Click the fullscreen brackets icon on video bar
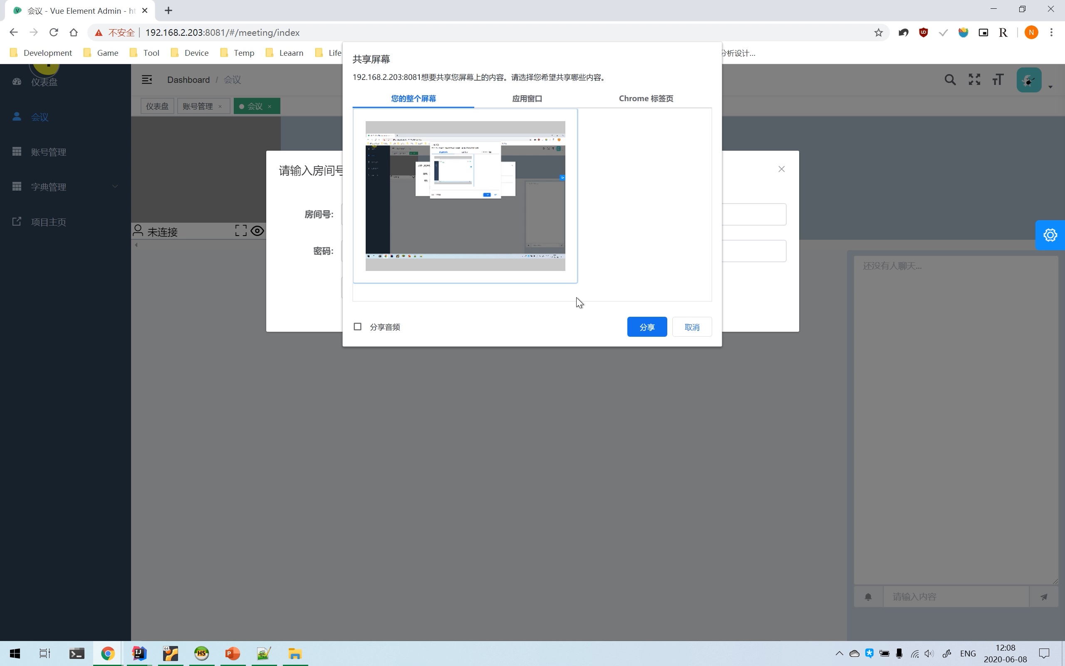Viewport: 1065px width, 666px height. point(241,231)
